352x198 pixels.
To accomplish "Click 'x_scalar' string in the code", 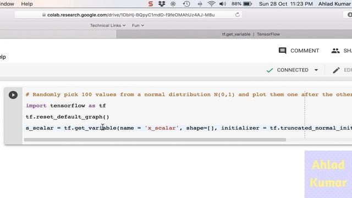I will 162,128.
